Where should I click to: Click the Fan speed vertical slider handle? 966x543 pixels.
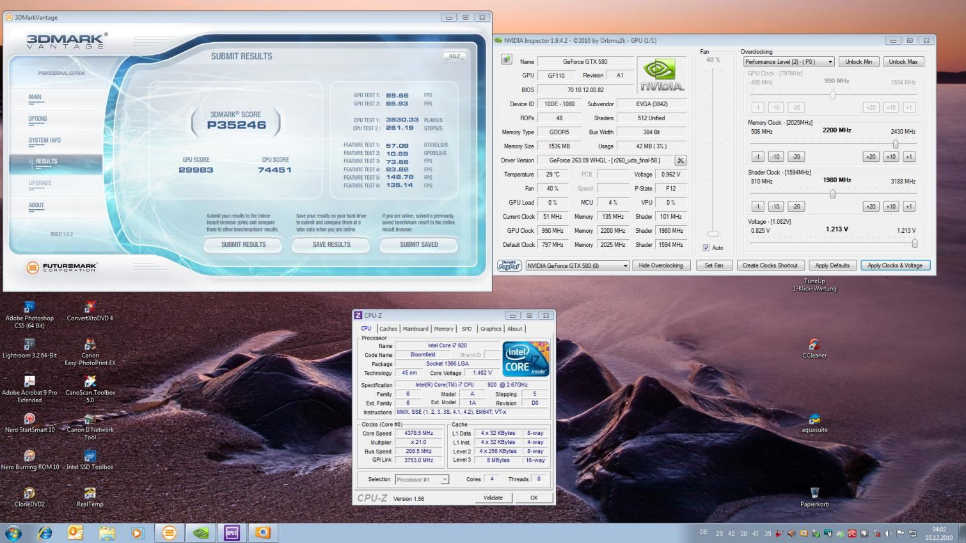pos(713,233)
